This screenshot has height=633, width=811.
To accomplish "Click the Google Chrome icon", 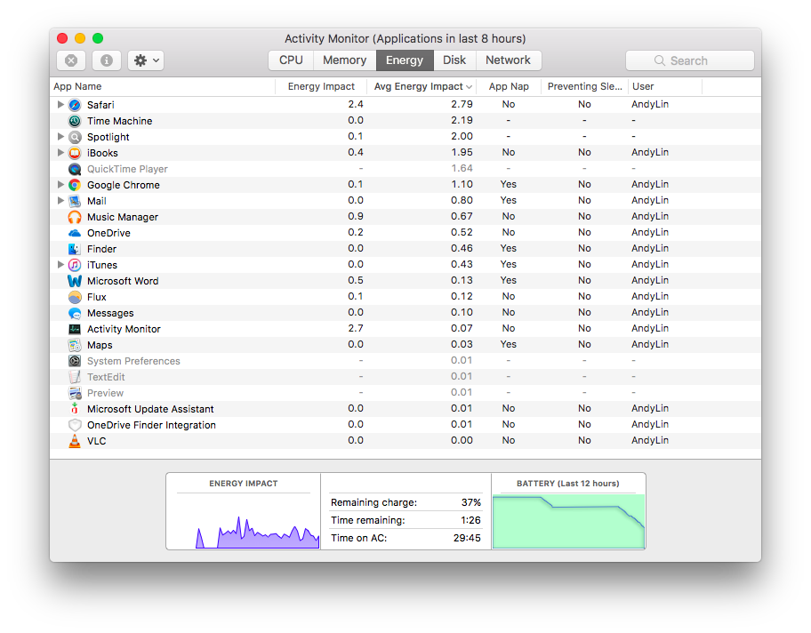I will 75,185.
